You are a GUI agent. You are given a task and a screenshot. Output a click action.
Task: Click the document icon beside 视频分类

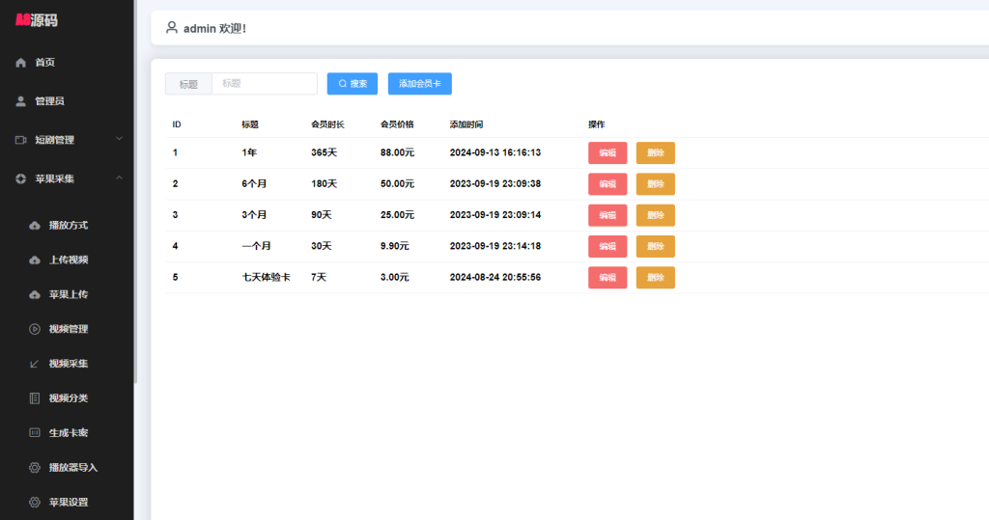pos(35,398)
